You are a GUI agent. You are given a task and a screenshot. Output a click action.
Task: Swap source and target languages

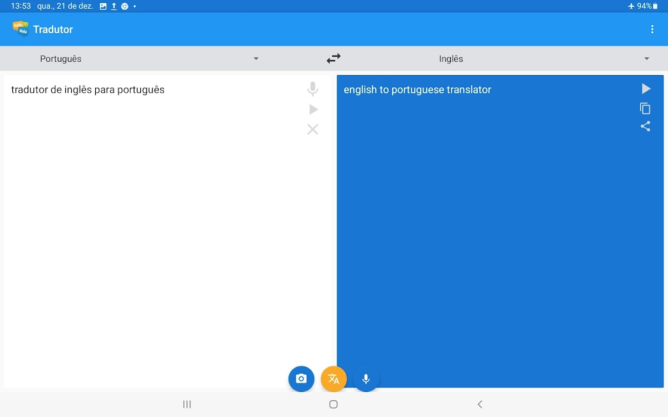point(333,58)
